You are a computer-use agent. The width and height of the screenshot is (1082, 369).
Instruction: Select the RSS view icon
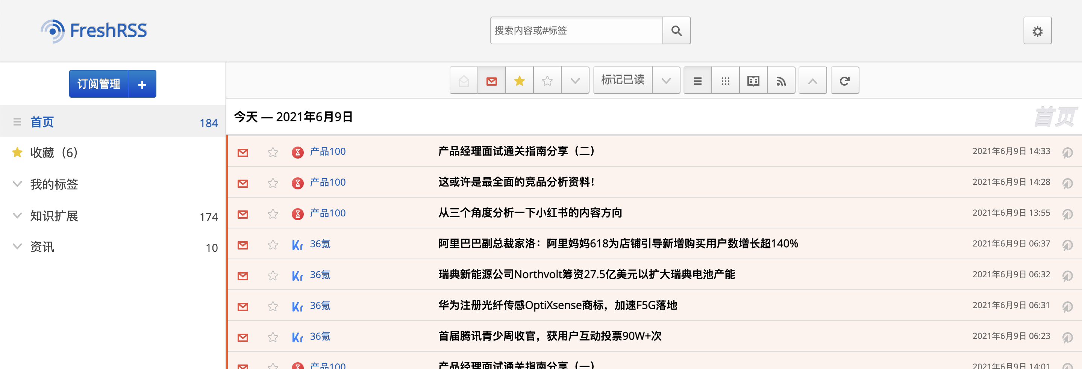coord(781,80)
